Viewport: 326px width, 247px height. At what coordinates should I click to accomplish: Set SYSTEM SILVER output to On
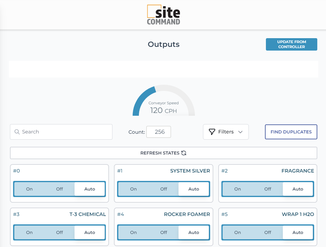(x=133, y=189)
